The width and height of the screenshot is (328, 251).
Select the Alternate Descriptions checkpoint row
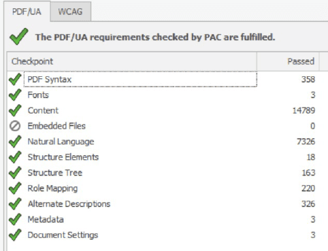pyautogui.click(x=167, y=203)
